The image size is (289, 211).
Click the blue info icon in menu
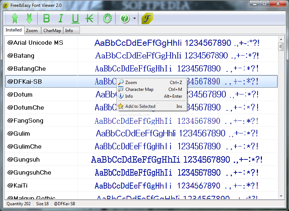[x=121, y=96]
